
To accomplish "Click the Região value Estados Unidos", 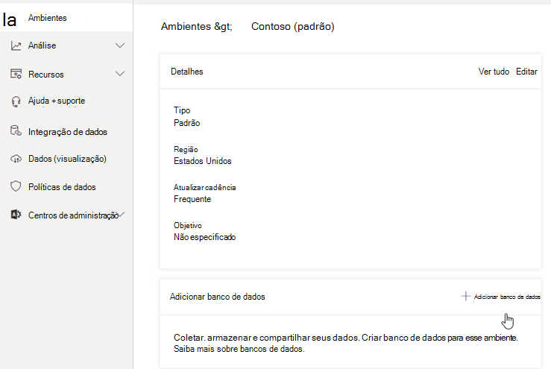I will 203,161.
